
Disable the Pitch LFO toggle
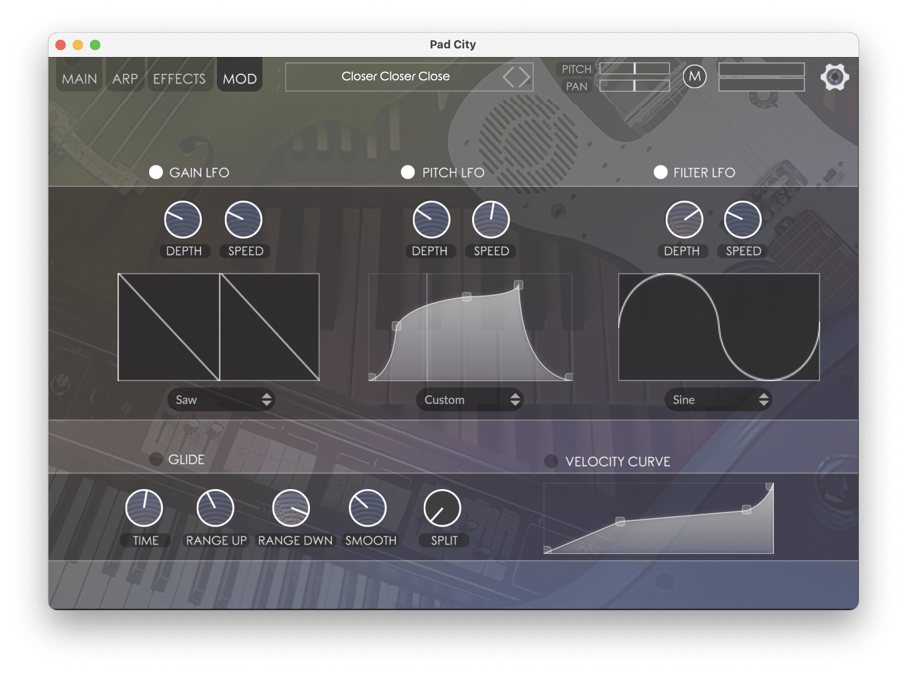pos(408,172)
